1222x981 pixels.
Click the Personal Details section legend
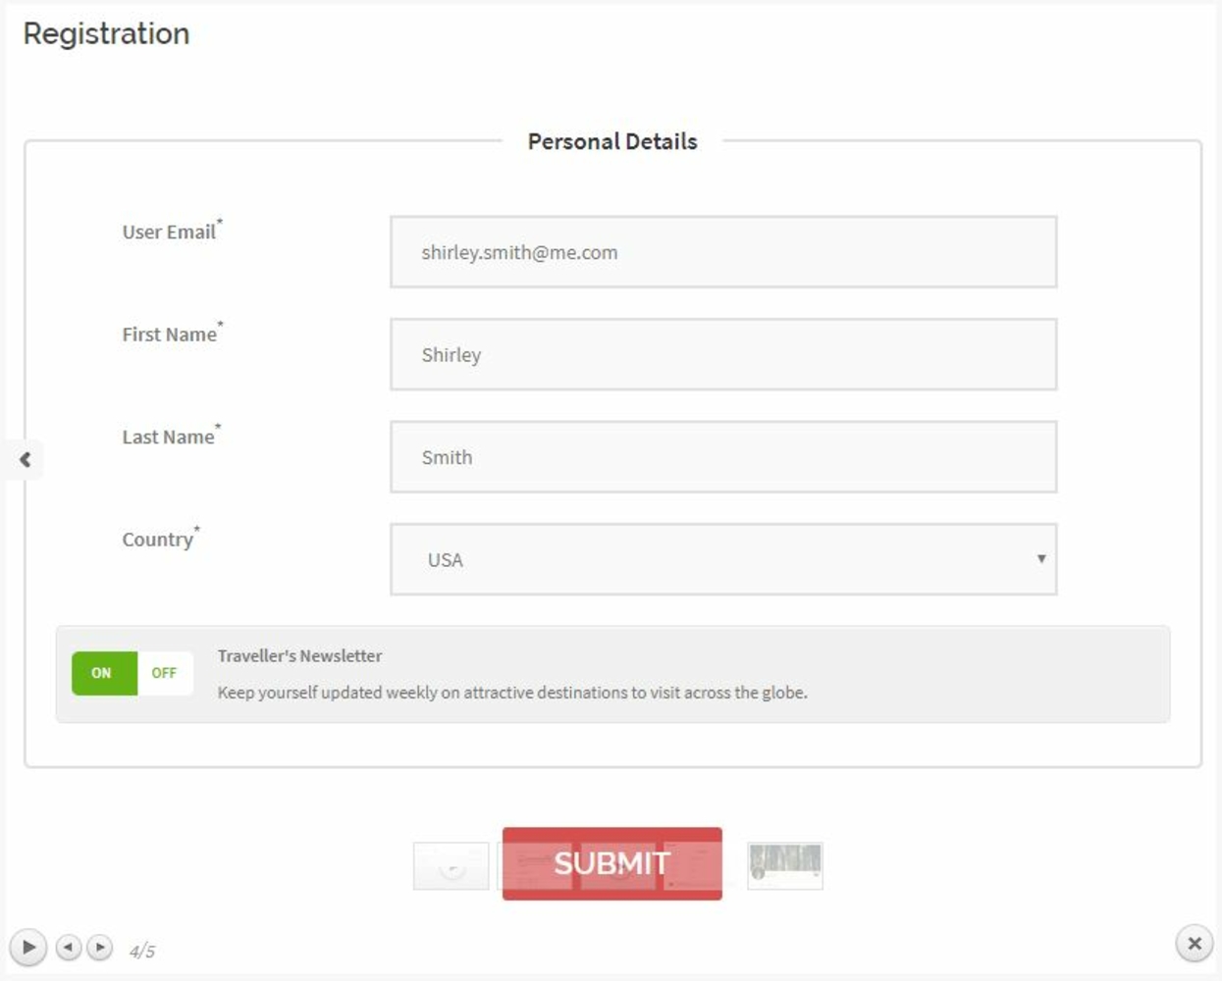tap(612, 141)
